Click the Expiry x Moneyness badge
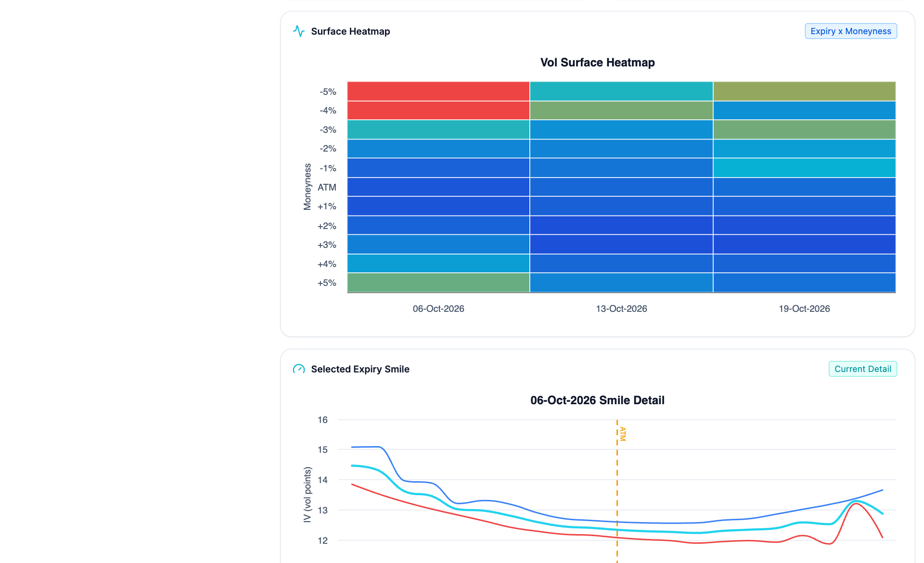 (x=851, y=31)
